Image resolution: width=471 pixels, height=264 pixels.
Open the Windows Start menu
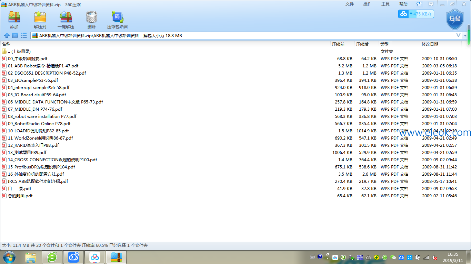pos(9,257)
